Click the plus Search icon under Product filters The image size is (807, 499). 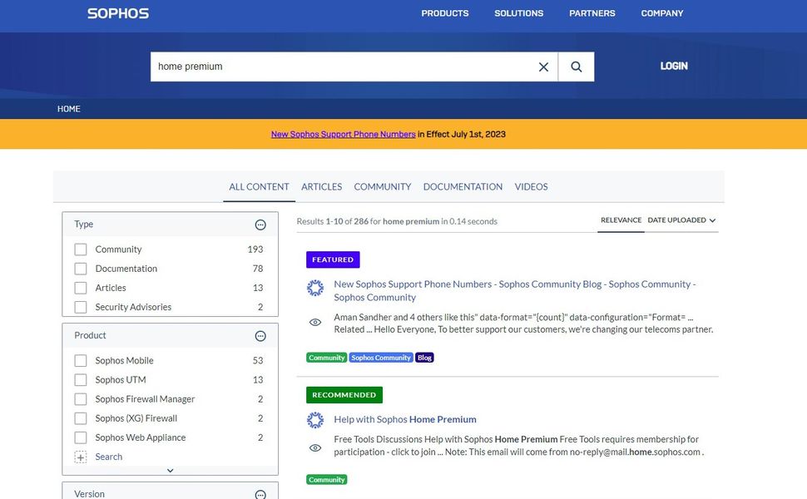(80, 457)
